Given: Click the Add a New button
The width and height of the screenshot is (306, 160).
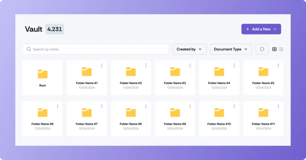Looking at the screenshot, I should [261, 29].
